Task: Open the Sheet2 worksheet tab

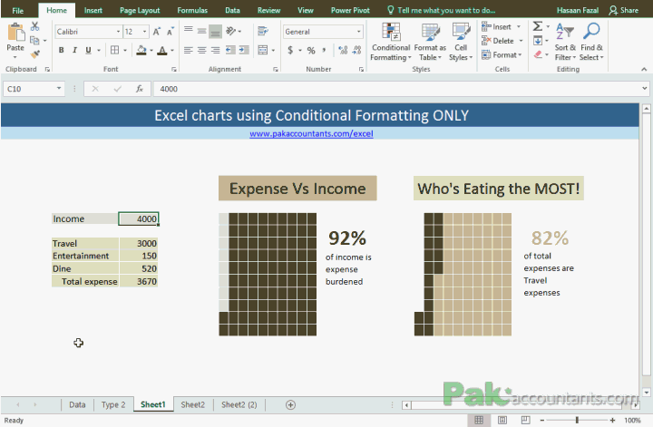Action: tap(193, 404)
